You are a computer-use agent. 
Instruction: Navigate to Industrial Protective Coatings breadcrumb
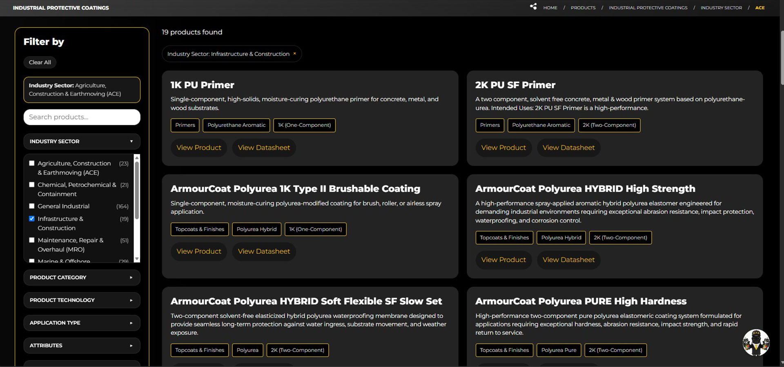pyautogui.click(x=648, y=8)
